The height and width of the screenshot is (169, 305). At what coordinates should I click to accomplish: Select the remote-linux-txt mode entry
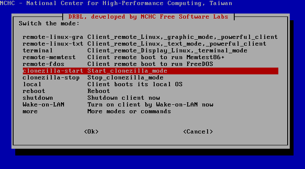(150, 44)
